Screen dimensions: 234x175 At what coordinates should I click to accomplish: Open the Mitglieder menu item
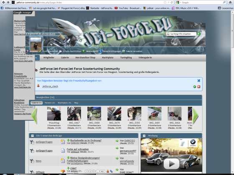(48, 57)
